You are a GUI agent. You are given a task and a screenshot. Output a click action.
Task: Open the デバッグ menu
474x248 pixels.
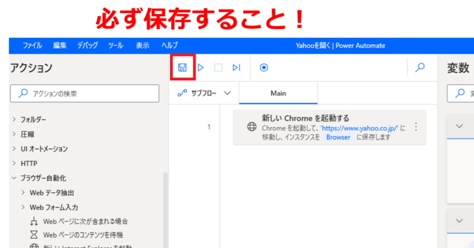[87, 46]
